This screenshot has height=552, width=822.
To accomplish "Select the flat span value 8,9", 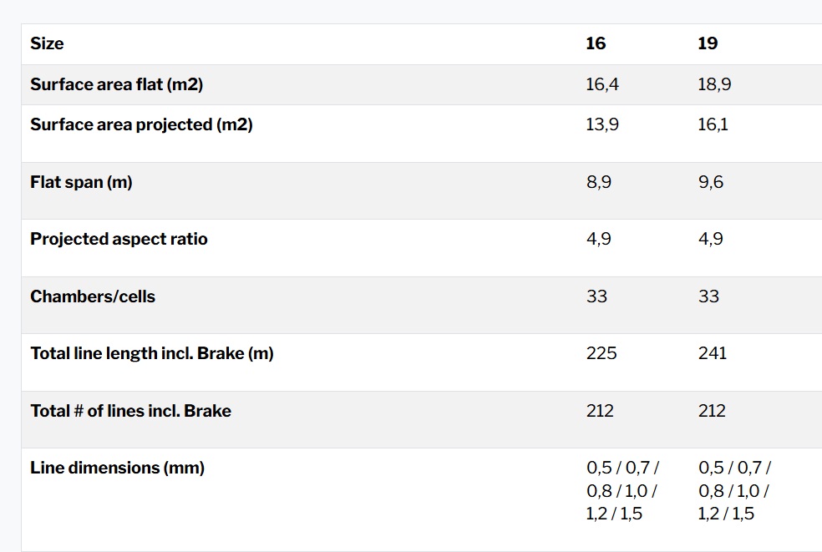I will coord(599,182).
